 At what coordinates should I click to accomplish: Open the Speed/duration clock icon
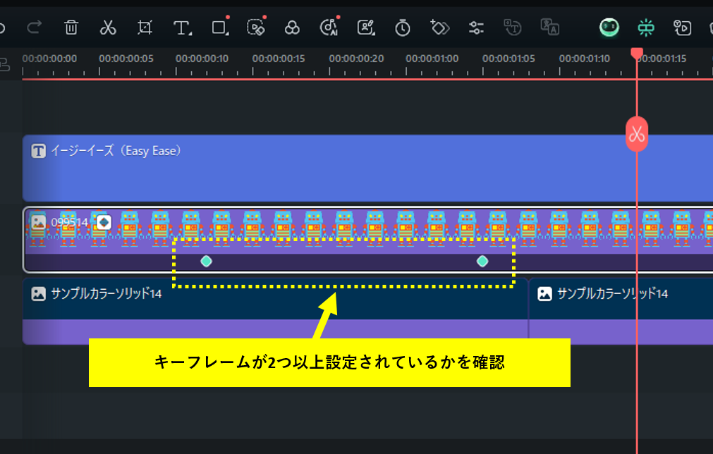(x=402, y=28)
